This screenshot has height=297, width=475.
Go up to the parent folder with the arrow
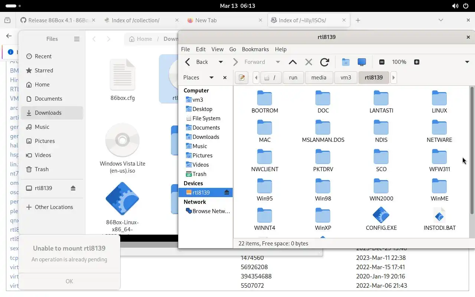[x=292, y=62]
